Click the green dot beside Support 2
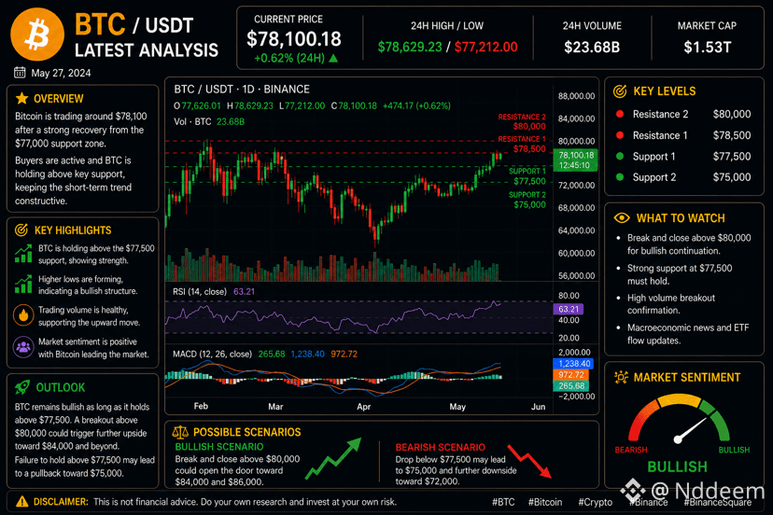This screenshot has height=515, width=773. coord(620,177)
